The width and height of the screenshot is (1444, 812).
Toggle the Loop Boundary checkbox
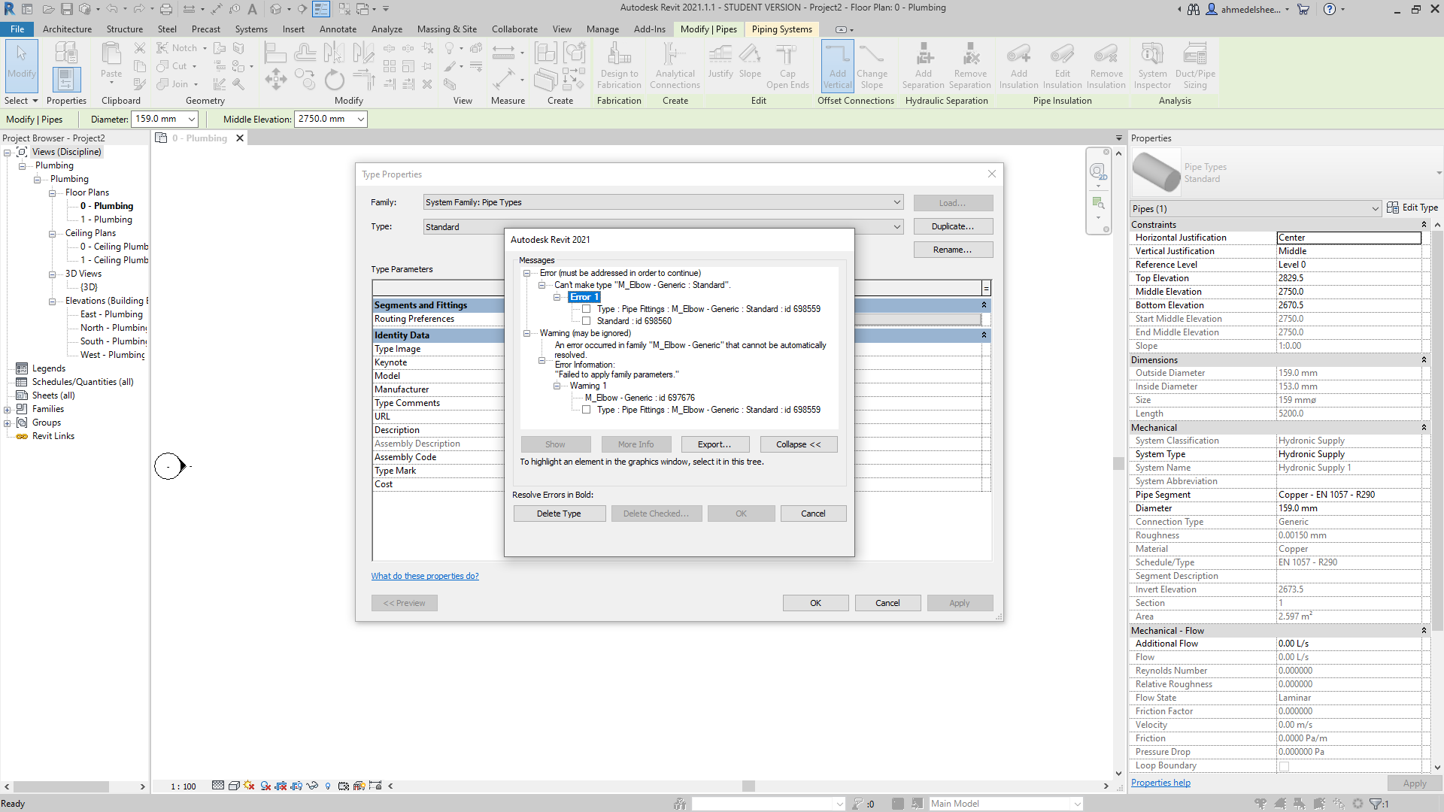tap(1284, 765)
